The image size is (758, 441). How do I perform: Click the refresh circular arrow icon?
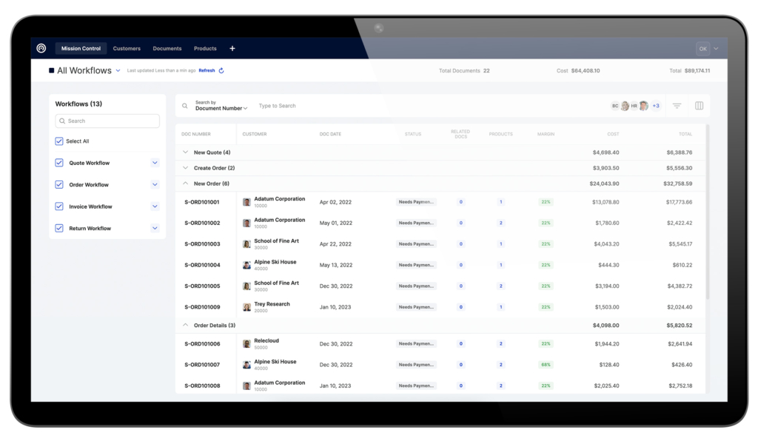pos(221,70)
